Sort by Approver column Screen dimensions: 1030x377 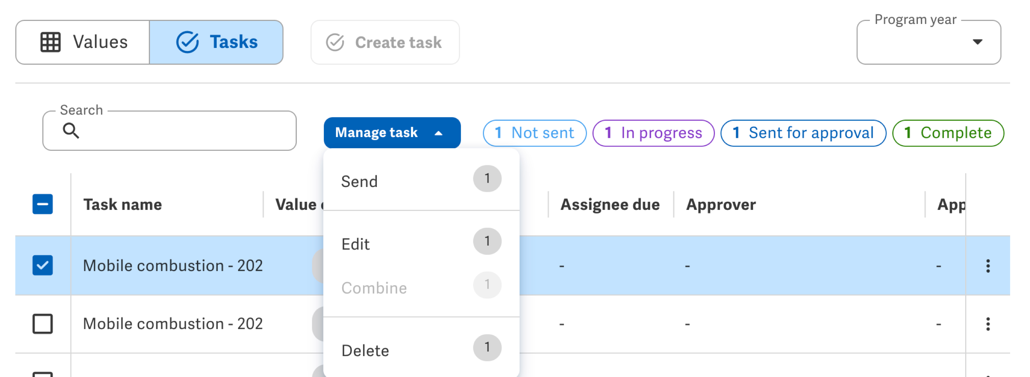point(721,204)
